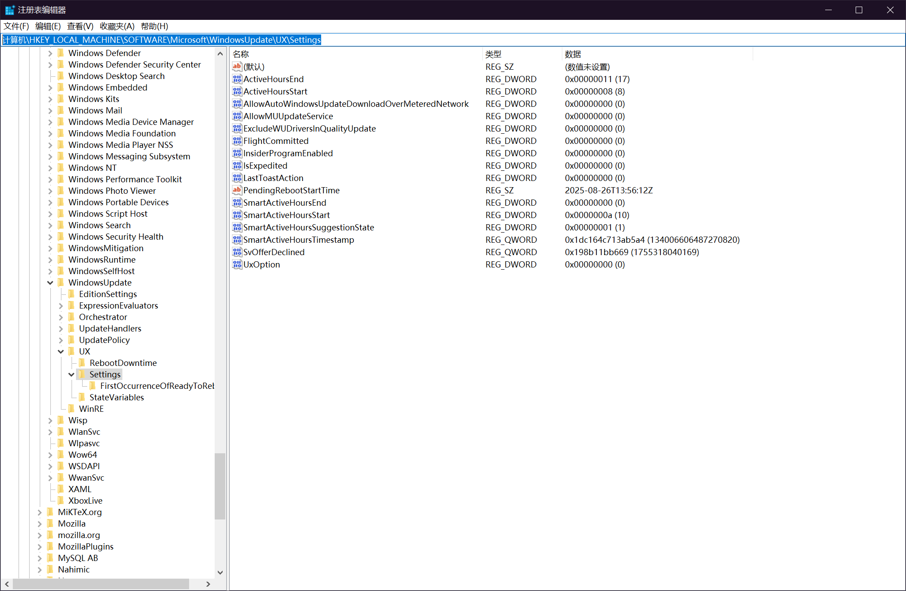Click the ActiveHoursEnd DWORD value icon
The width and height of the screenshot is (906, 591).
click(237, 79)
